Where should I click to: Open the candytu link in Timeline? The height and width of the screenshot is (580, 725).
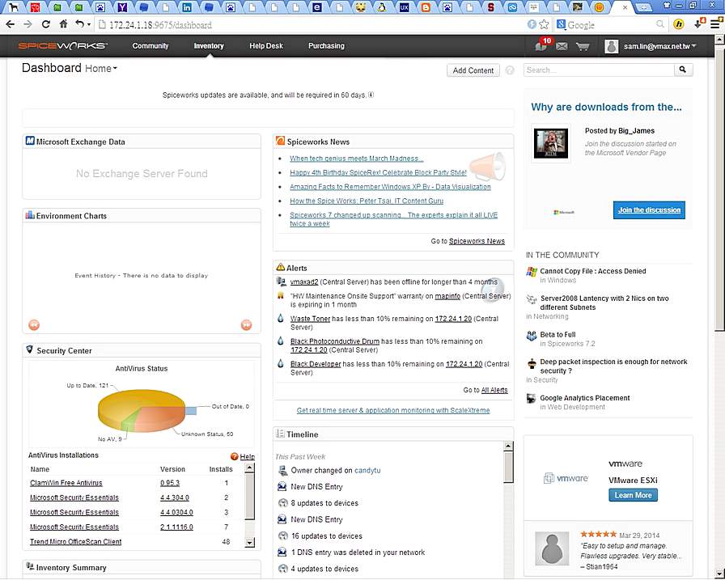(x=367, y=471)
